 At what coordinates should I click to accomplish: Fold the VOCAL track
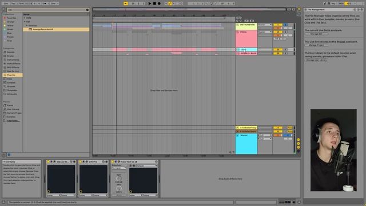[x=238, y=32]
